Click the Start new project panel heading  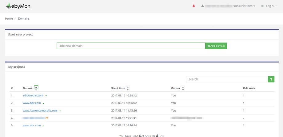pyautogui.click(x=20, y=34)
